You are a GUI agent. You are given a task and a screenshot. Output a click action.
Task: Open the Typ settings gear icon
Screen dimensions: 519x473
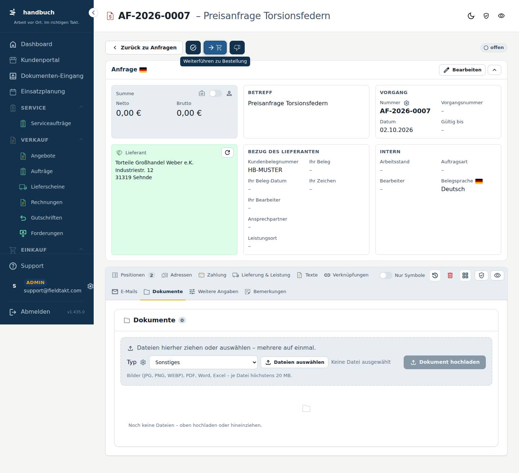pos(143,362)
